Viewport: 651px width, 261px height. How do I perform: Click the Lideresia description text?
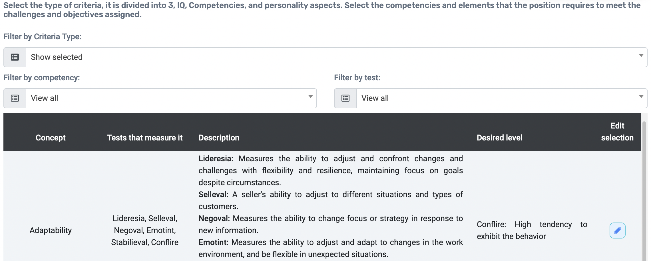(331, 170)
